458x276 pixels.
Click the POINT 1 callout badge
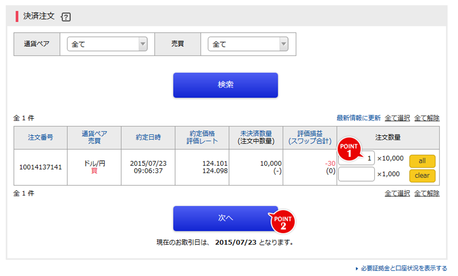[x=349, y=150]
